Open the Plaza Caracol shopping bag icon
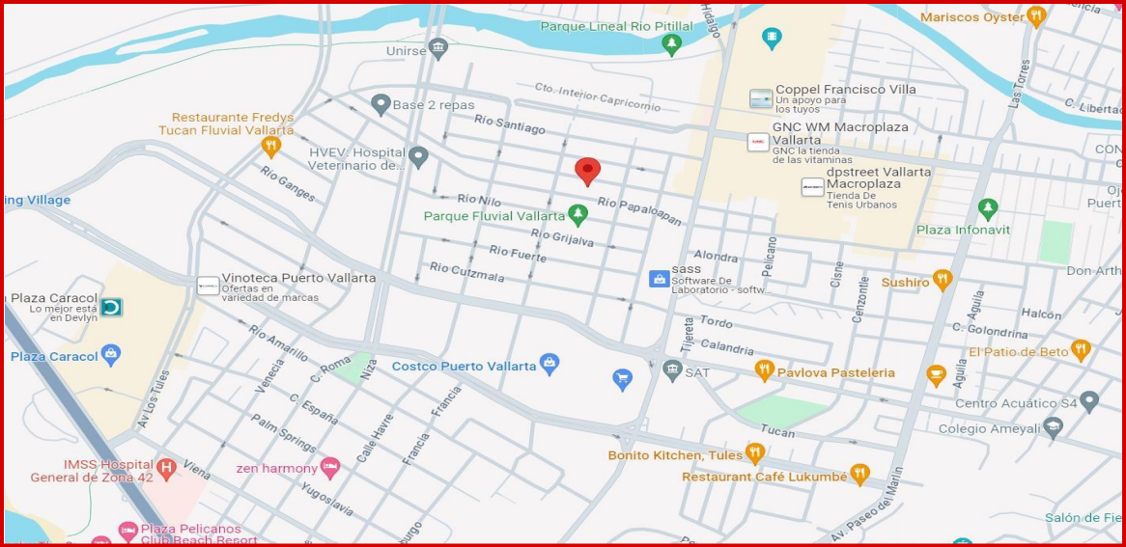Viewport: 1126px width, 547px height. click(111, 355)
